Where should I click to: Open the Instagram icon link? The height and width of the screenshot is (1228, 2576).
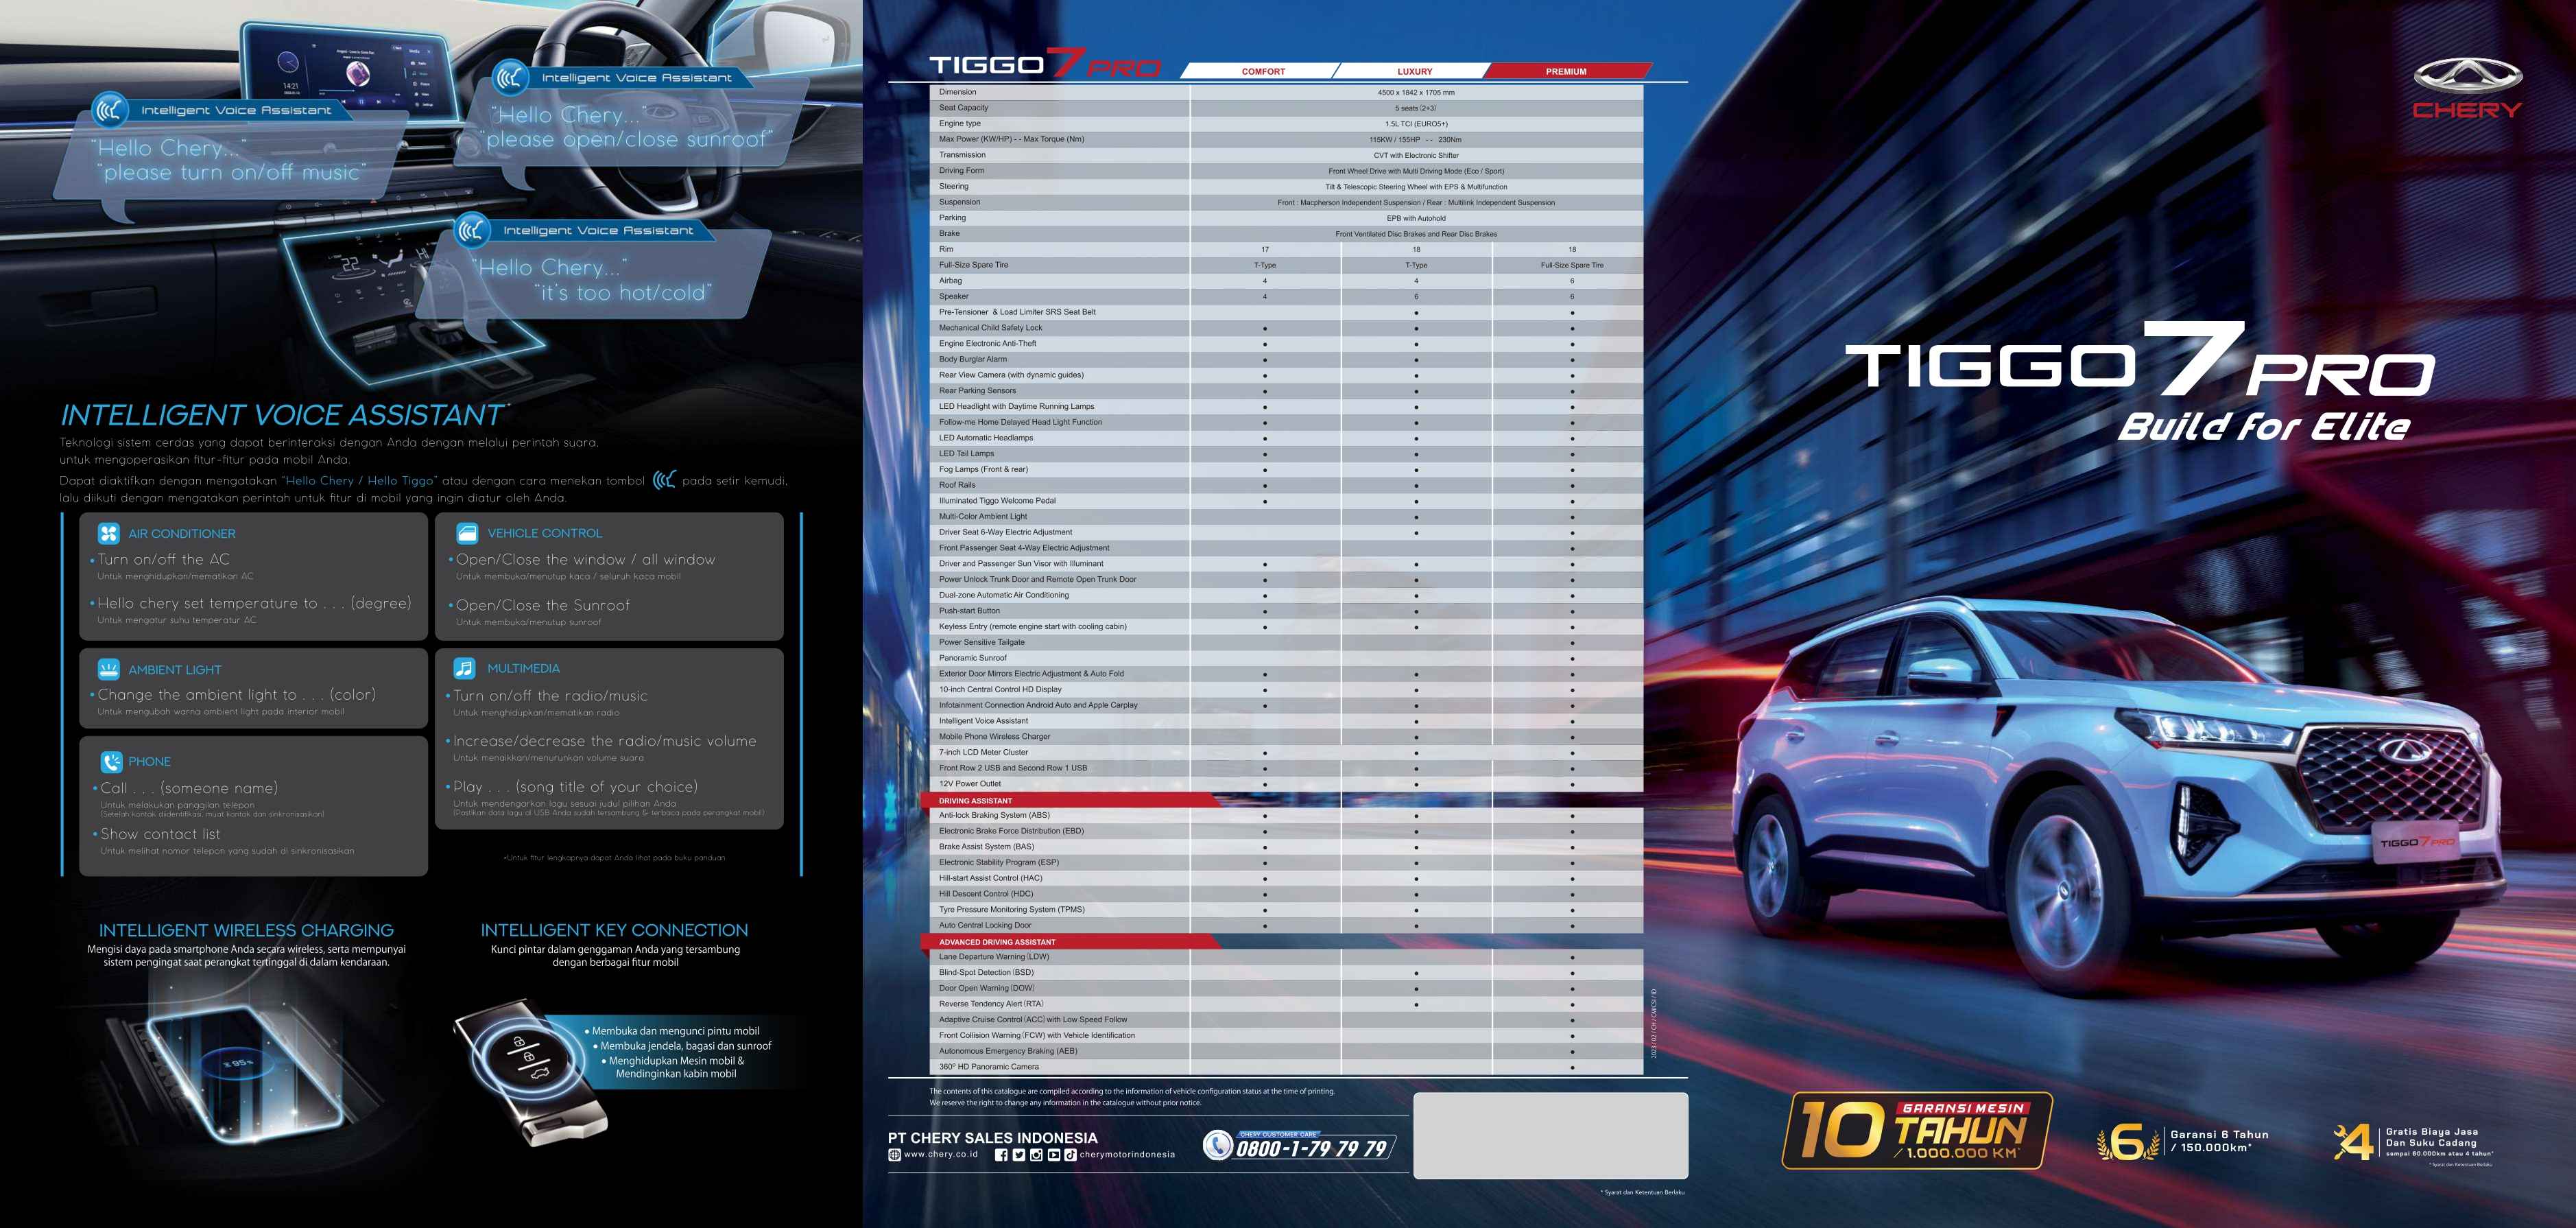(1036, 1155)
